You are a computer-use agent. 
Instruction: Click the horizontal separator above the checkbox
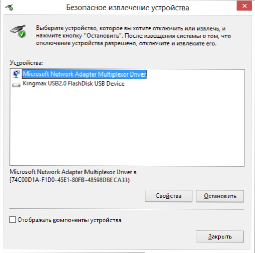(127, 209)
